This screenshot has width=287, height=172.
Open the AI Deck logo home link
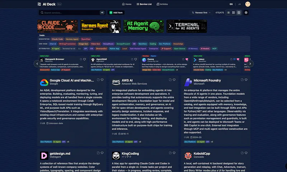(47, 4)
